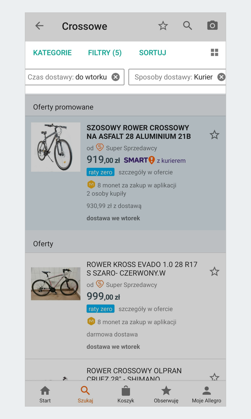The width and height of the screenshot is (251, 419).
Task: Open the Koszyk cart tab
Action: click(x=126, y=394)
